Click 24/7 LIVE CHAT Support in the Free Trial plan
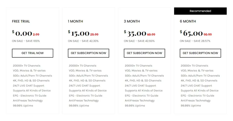233x121 pixels. click(29, 86)
